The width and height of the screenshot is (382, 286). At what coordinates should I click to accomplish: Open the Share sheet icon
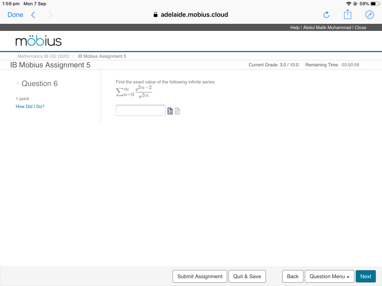[347, 15]
